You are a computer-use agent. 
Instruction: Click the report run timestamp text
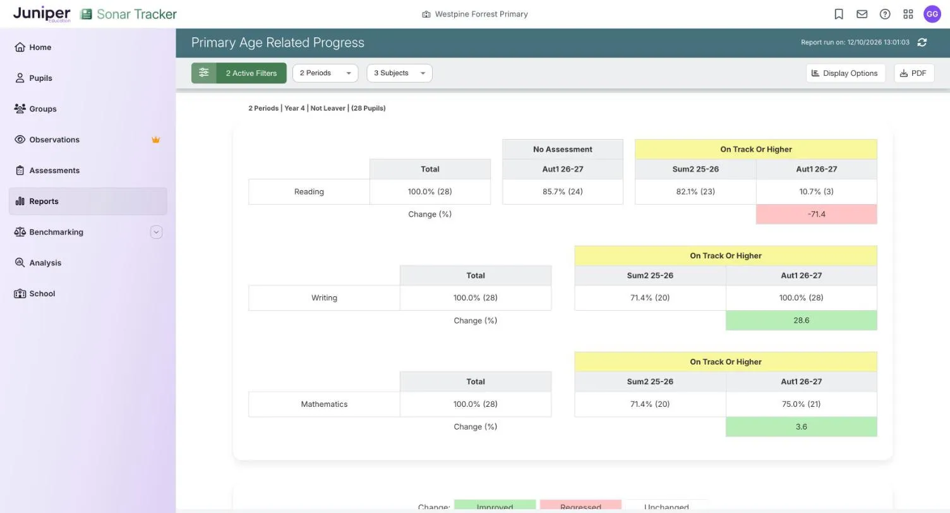click(855, 42)
